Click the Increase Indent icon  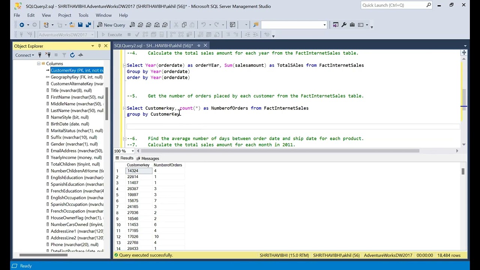click(256, 34)
